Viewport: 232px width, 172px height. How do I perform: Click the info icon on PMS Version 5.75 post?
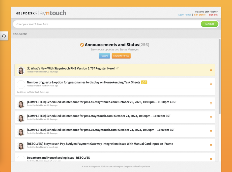(x=28, y=68)
